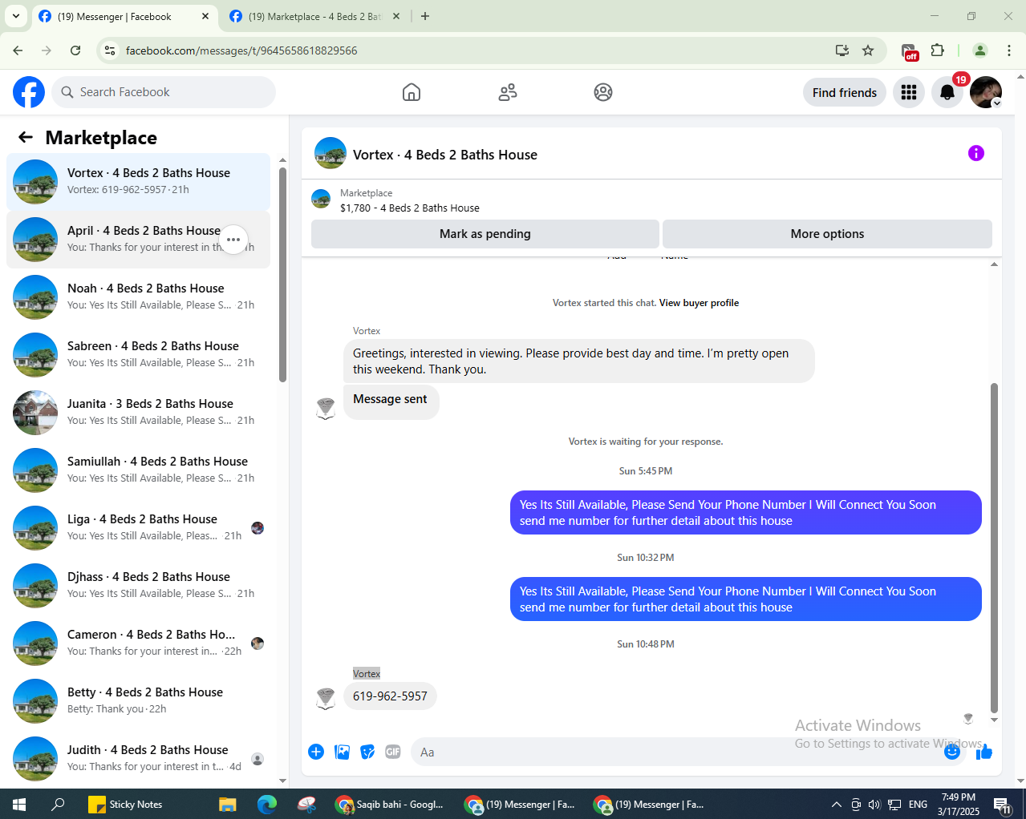Click the 619-962-5957 message bubble
Image resolution: width=1026 pixels, height=819 pixels.
(x=390, y=696)
